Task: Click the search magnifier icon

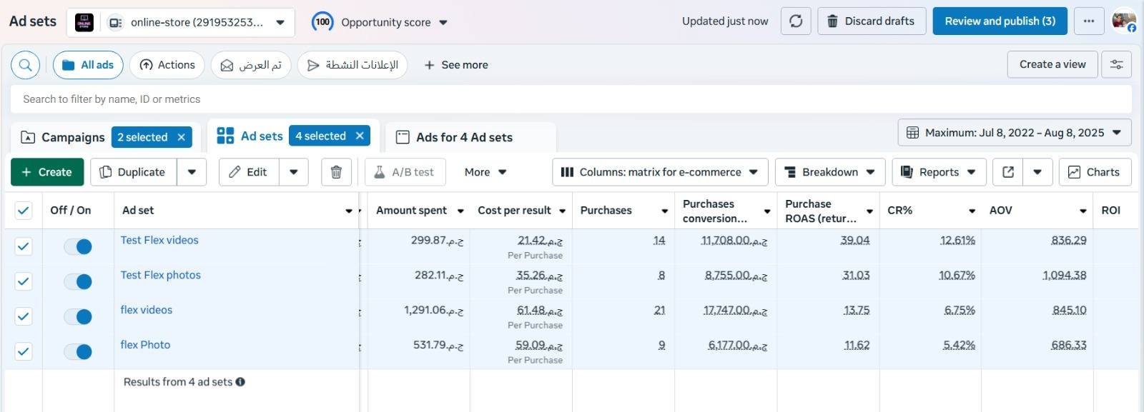Action: click(x=25, y=65)
